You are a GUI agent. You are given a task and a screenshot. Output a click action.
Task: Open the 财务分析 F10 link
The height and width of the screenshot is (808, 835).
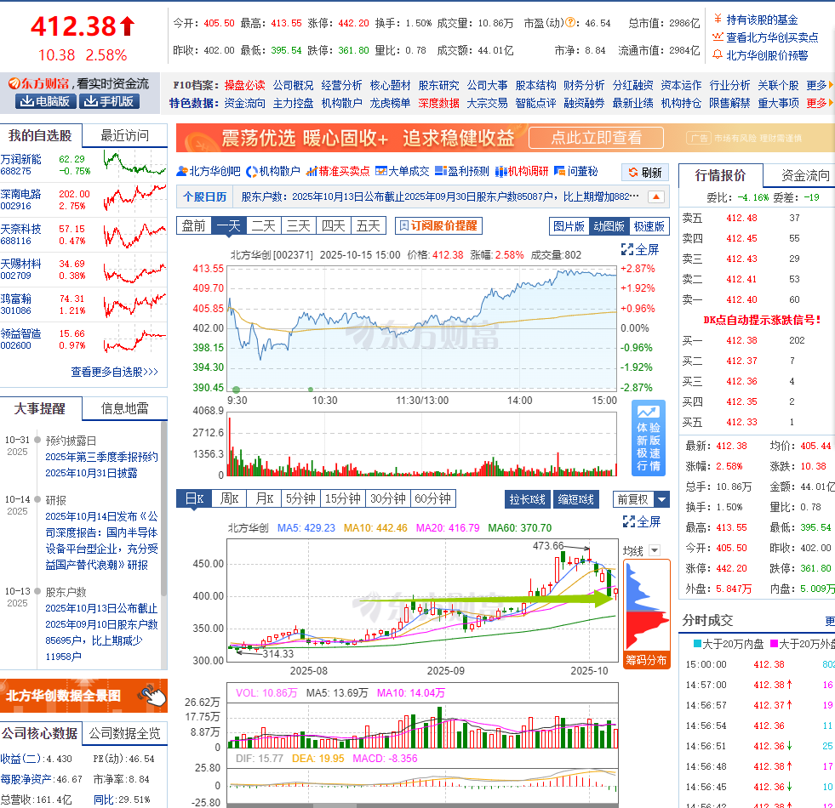coord(584,85)
